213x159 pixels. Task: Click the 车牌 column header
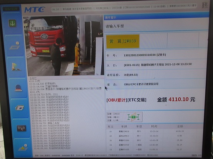click(124, 126)
